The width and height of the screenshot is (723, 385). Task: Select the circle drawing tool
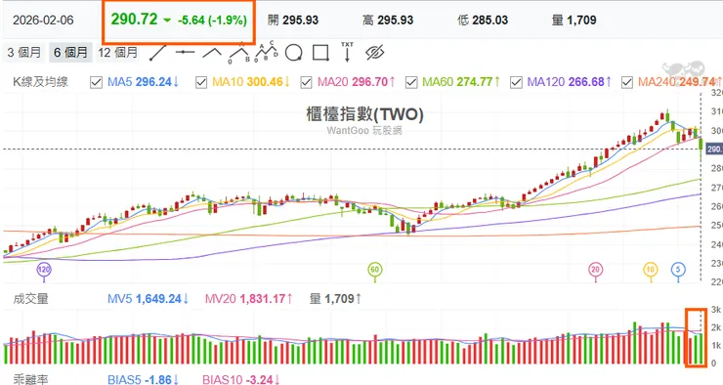point(293,53)
